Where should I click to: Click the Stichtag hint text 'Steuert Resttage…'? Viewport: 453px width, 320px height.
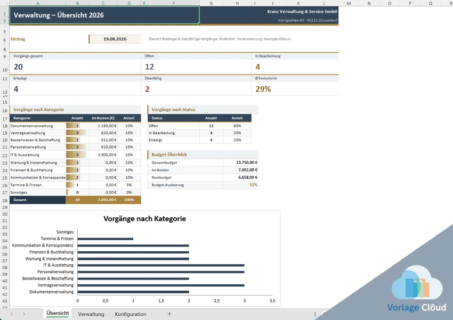click(220, 39)
